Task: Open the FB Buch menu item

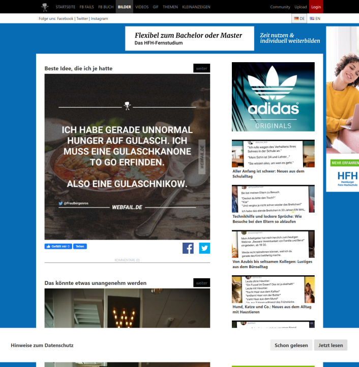Action: click(x=106, y=7)
